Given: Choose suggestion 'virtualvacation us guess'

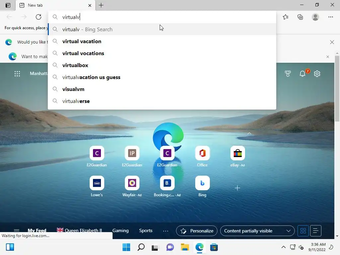Looking at the screenshot, I should 162,77.
